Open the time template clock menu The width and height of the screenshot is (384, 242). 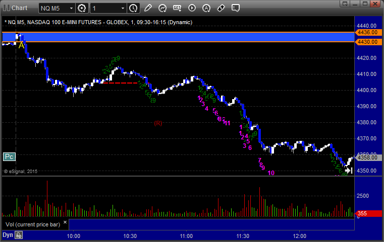(134, 8)
